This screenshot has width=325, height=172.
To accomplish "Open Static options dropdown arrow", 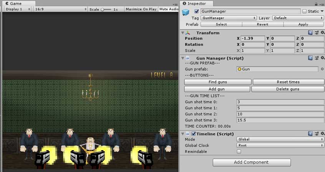I will (x=322, y=11).
